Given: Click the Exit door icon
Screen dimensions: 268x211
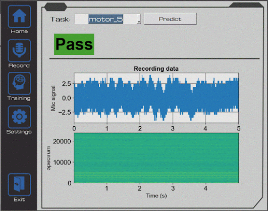Looking at the screenshot, I should pos(19,184).
